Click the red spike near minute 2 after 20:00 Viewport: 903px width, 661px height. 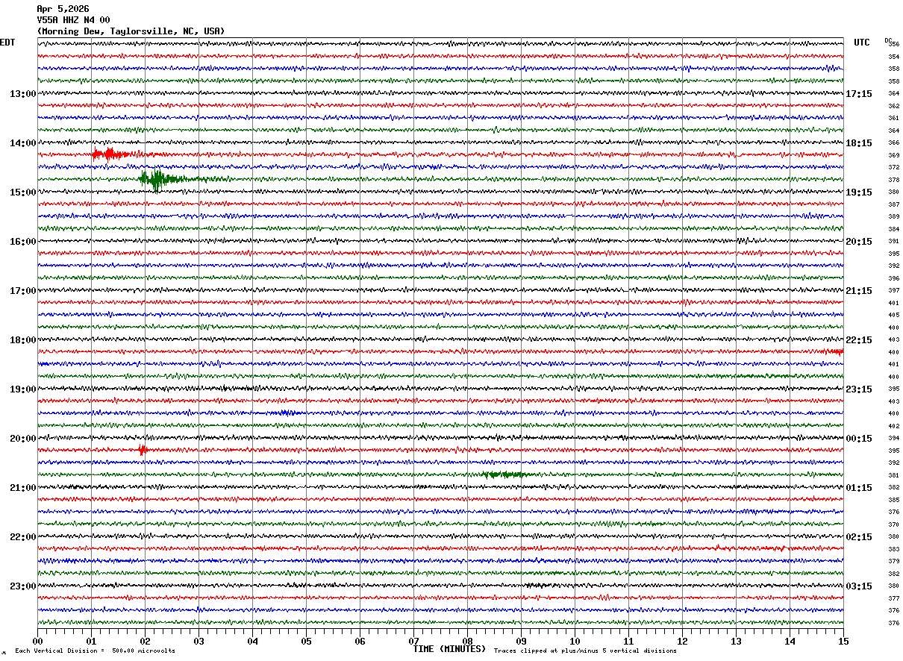tap(142, 450)
